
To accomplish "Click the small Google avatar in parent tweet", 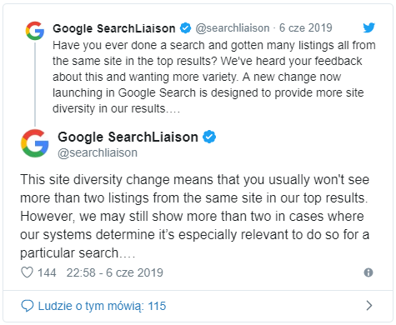I will coord(35,31).
